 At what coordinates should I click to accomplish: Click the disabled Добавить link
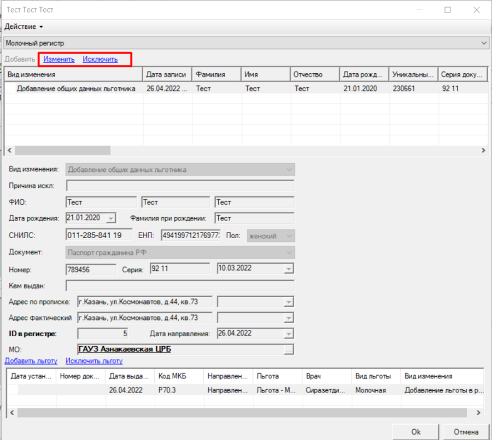point(20,59)
